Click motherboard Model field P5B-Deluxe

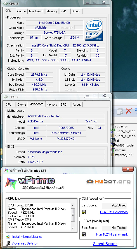(52, 121)
